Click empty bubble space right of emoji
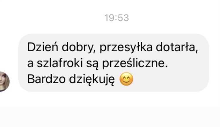 click(x=170, y=79)
